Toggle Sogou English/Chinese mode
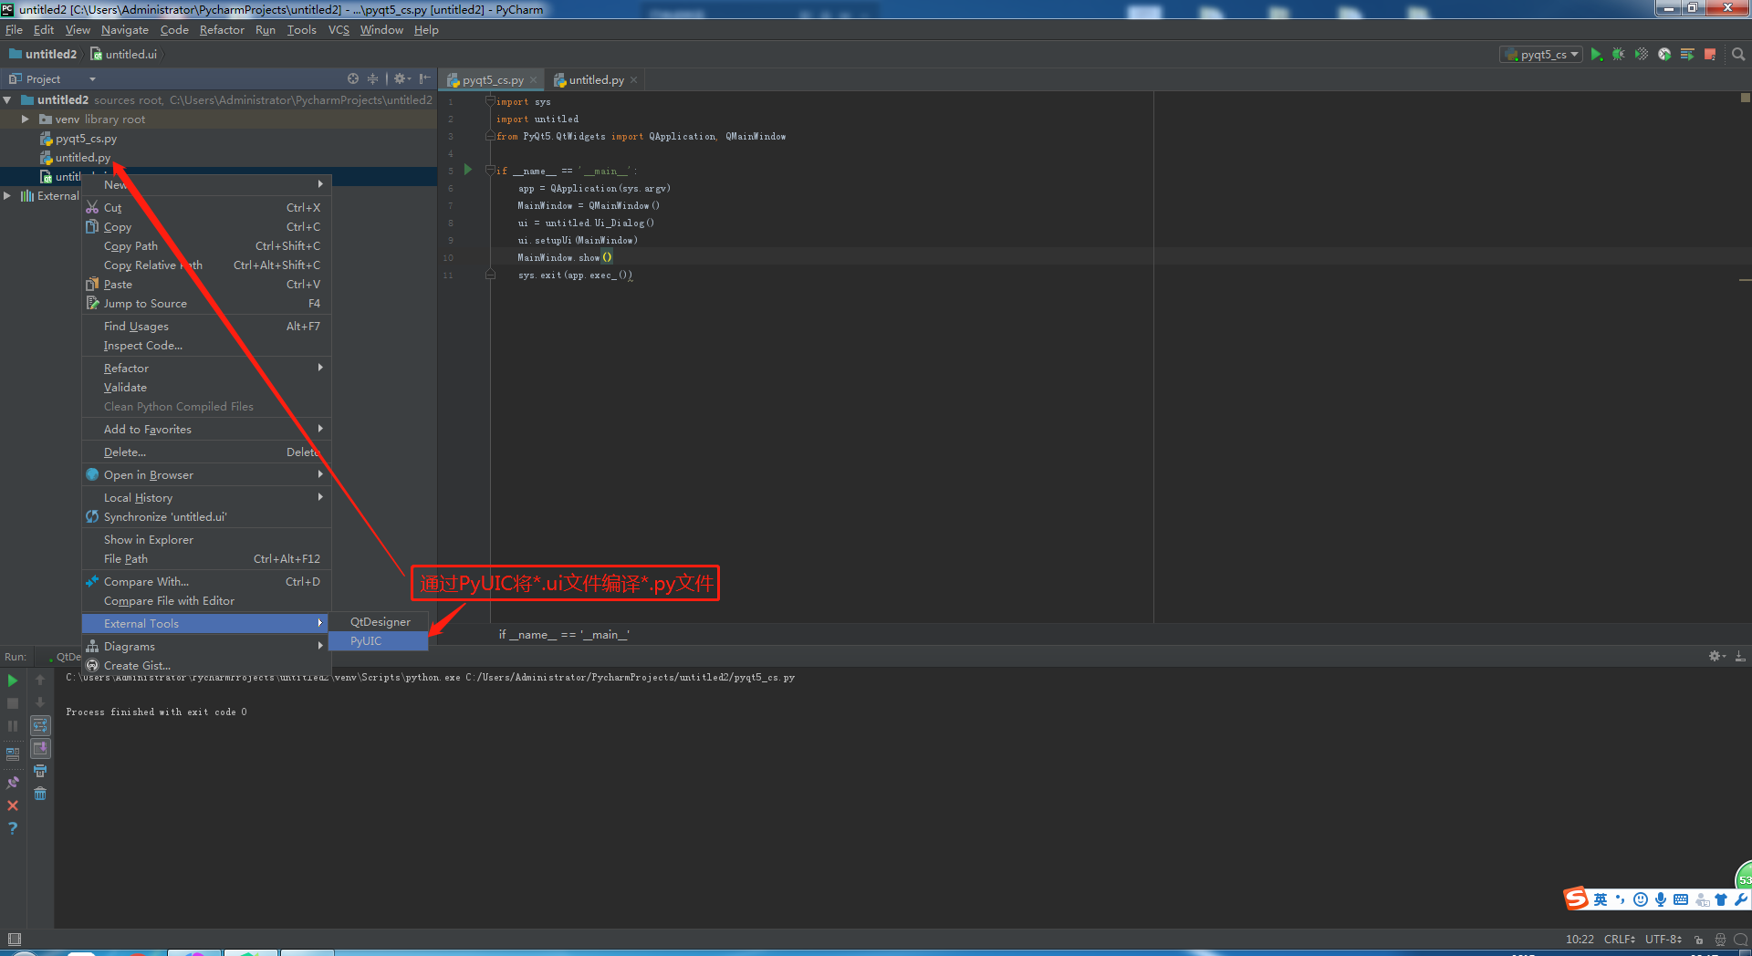This screenshot has height=956, width=1752. [1601, 899]
